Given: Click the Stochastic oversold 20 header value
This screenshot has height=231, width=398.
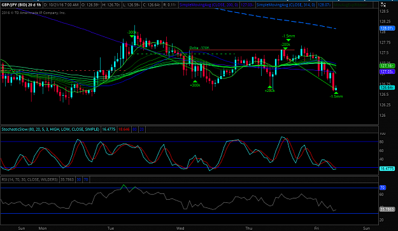Looking at the screenshot, I should tap(141, 130).
